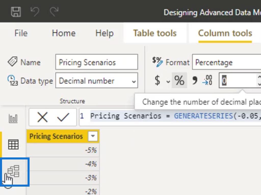Toggle percentage format button

tap(179, 81)
